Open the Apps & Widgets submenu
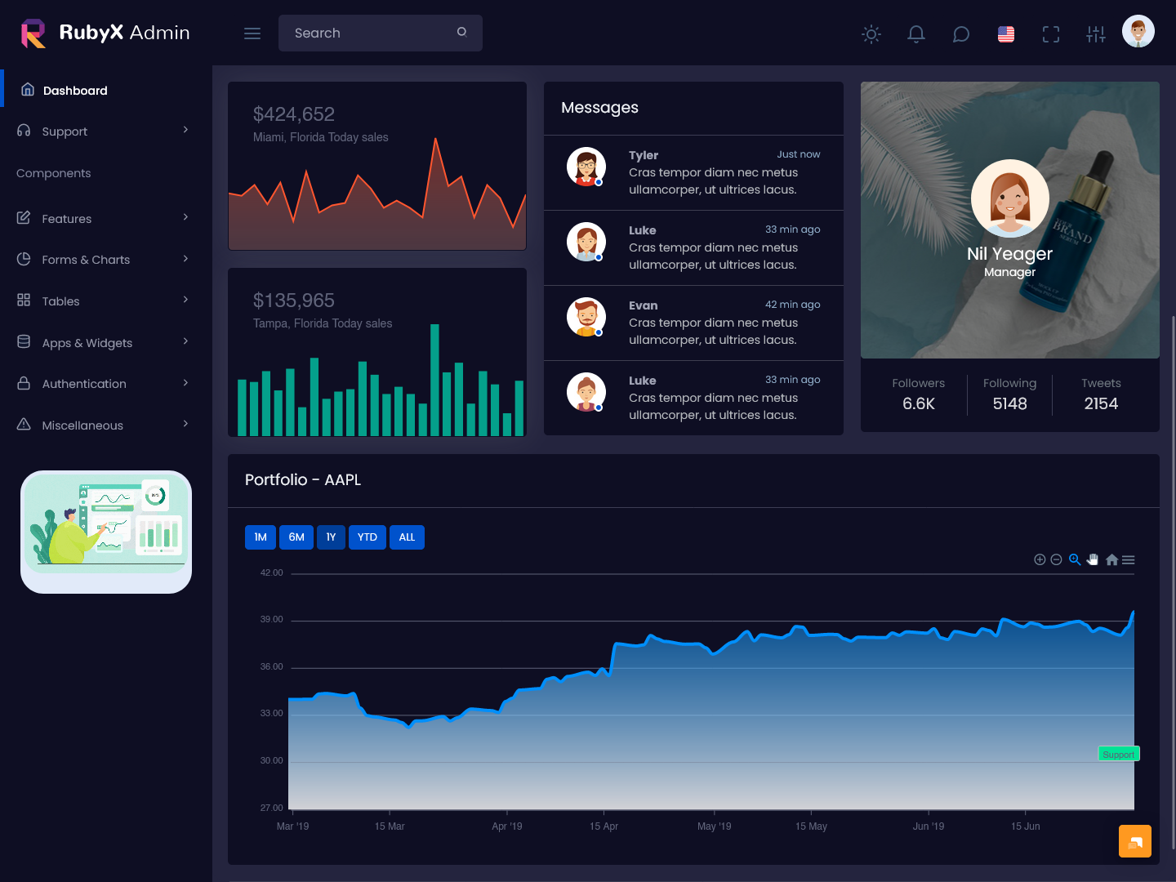This screenshot has height=882, width=1176. click(x=87, y=342)
